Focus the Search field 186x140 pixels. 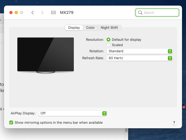[157, 13]
